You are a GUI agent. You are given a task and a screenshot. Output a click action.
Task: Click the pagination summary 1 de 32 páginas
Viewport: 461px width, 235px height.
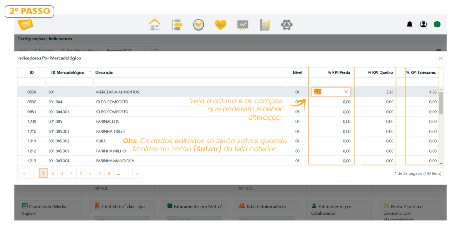point(418,173)
